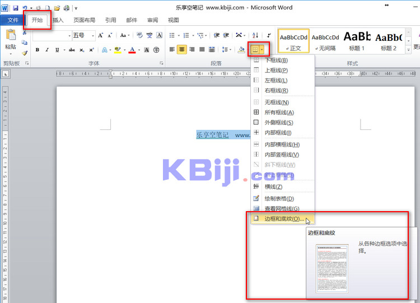Expand the Font group dialog launcher
This screenshot has height=303, width=420.
pos(161,63)
